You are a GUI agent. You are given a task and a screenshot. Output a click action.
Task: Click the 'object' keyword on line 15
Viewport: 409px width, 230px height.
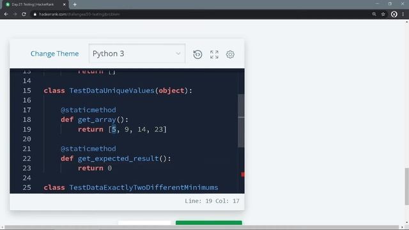[171, 91]
